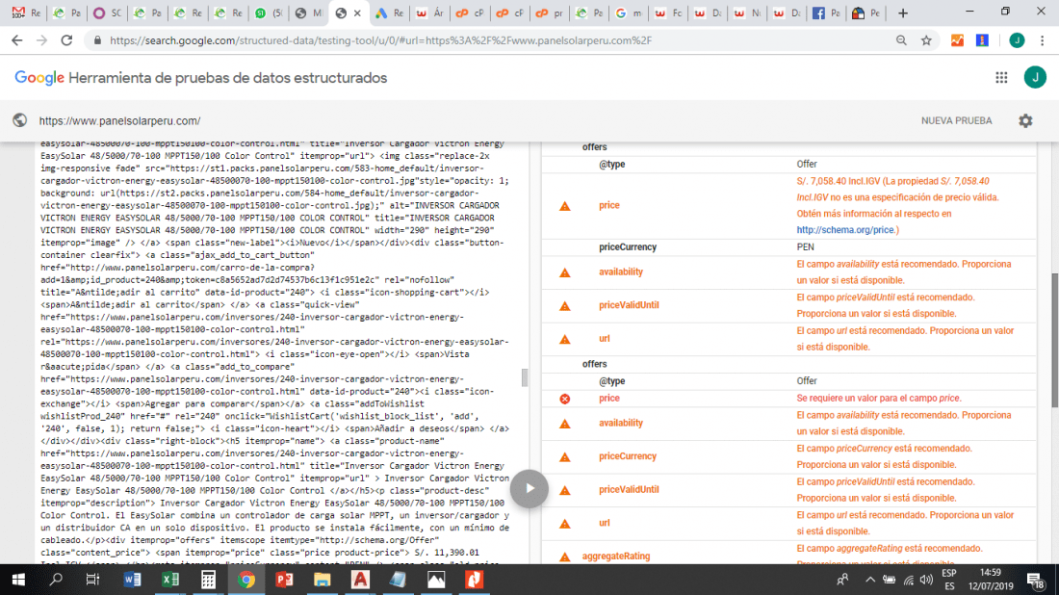Open the Photos app from the taskbar
The image size is (1059, 595).
435,580
